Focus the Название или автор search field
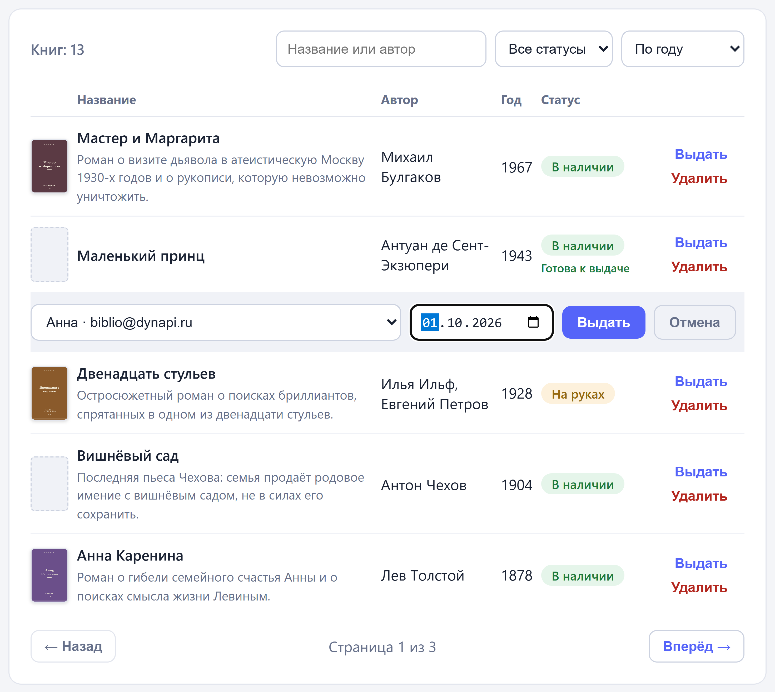The height and width of the screenshot is (692, 775). (381, 49)
